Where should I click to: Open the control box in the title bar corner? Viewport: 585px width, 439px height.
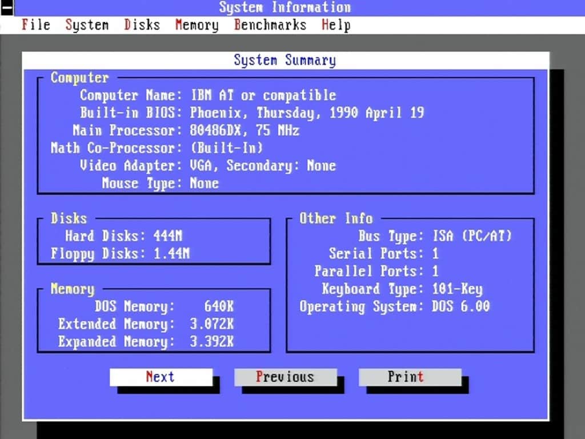coord(7,7)
